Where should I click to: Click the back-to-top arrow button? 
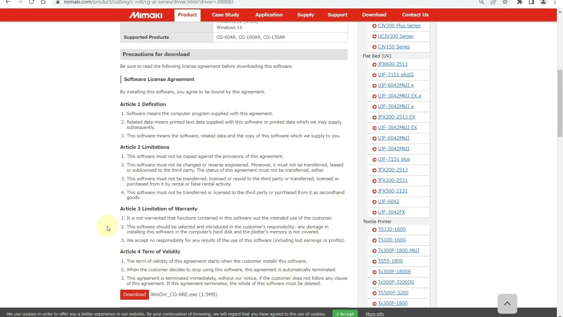pyautogui.click(x=507, y=303)
